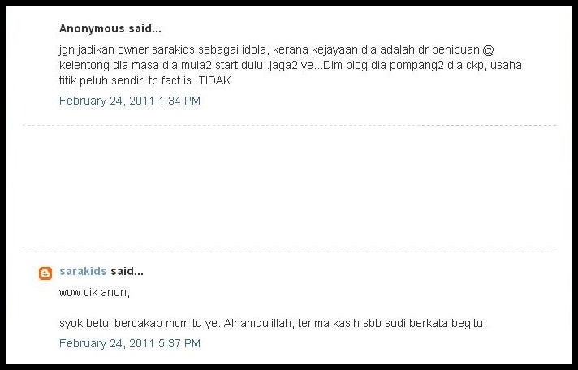Click the @ symbol after "penipuan"
Image resolution: width=578 pixels, height=370 pixels.
[x=488, y=49]
